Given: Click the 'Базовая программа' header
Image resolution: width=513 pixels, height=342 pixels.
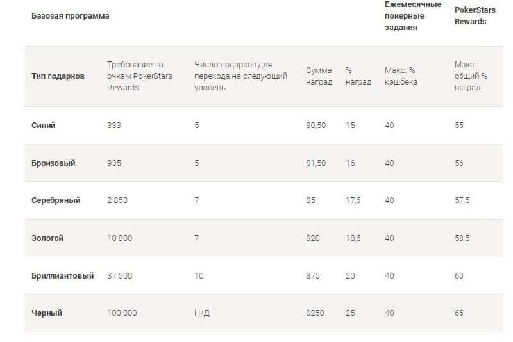Looking at the screenshot, I should pyautogui.click(x=70, y=16).
